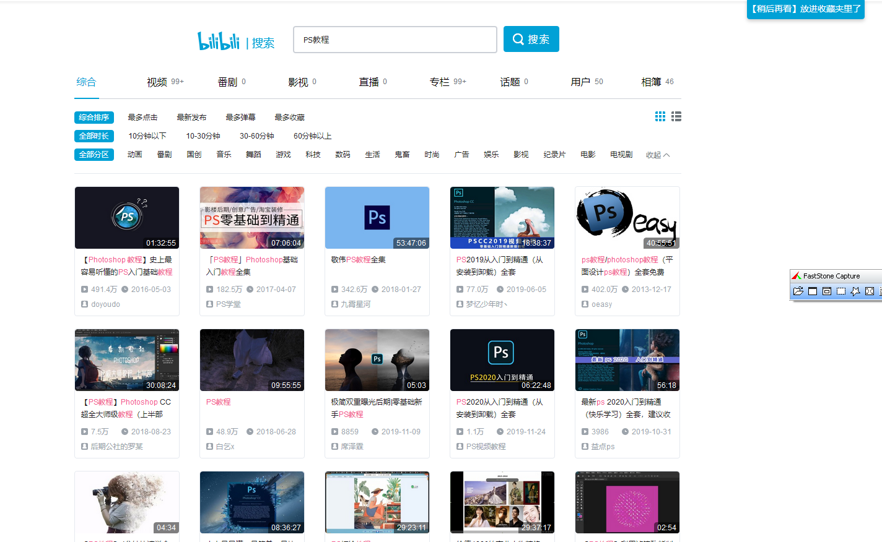
Task: Click clock icon next to 2017-04-07
Action: [250, 289]
